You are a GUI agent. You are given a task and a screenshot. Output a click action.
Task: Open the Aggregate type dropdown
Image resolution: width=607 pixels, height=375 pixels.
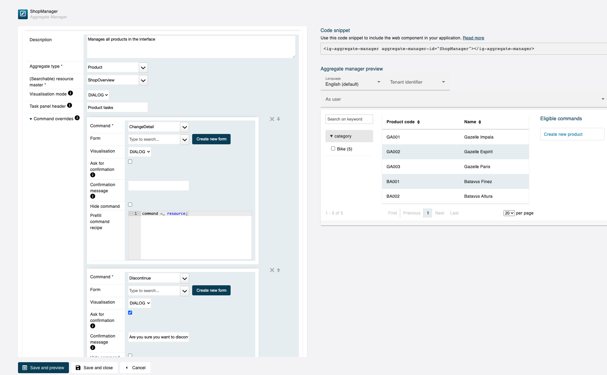pyautogui.click(x=143, y=67)
